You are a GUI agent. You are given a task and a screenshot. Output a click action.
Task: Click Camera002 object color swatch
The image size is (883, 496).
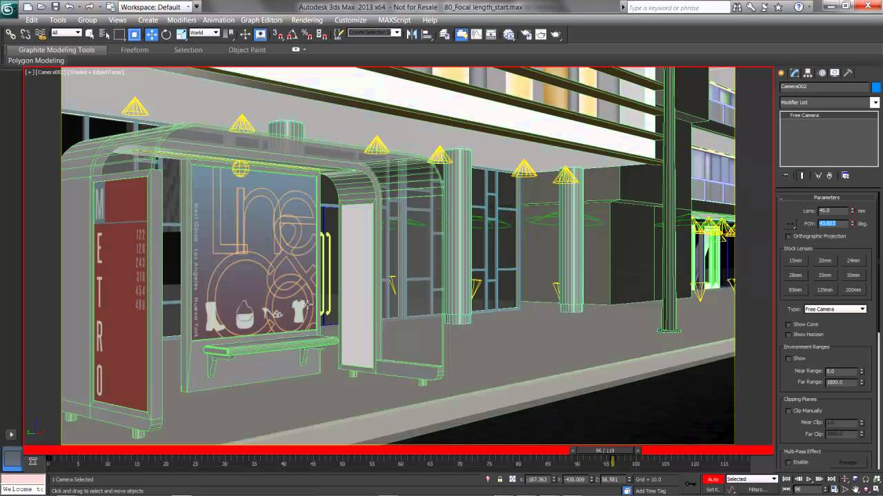click(x=876, y=87)
